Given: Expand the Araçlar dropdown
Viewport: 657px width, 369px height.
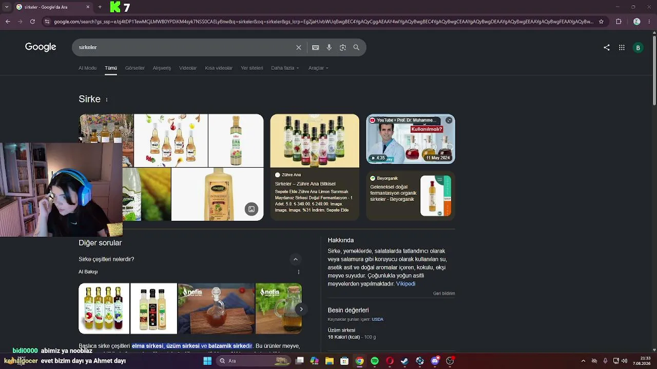Looking at the screenshot, I should tap(318, 68).
